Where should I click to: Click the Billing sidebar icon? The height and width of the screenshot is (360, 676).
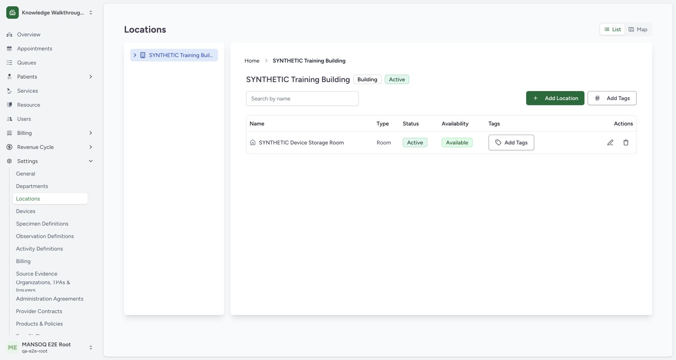point(9,133)
